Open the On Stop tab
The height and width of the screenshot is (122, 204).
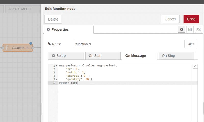click(x=176, y=56)
